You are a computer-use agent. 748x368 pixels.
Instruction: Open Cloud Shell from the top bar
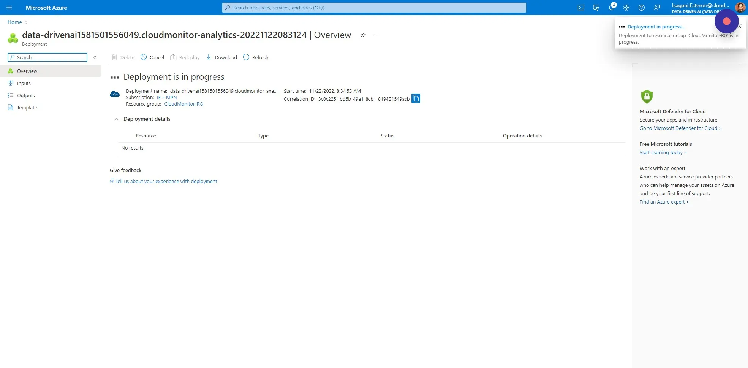(x=581, y=8)
